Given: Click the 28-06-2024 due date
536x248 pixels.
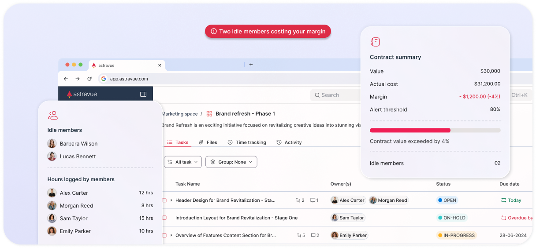Looking at the screenshot, I should (x=513, y=235).
